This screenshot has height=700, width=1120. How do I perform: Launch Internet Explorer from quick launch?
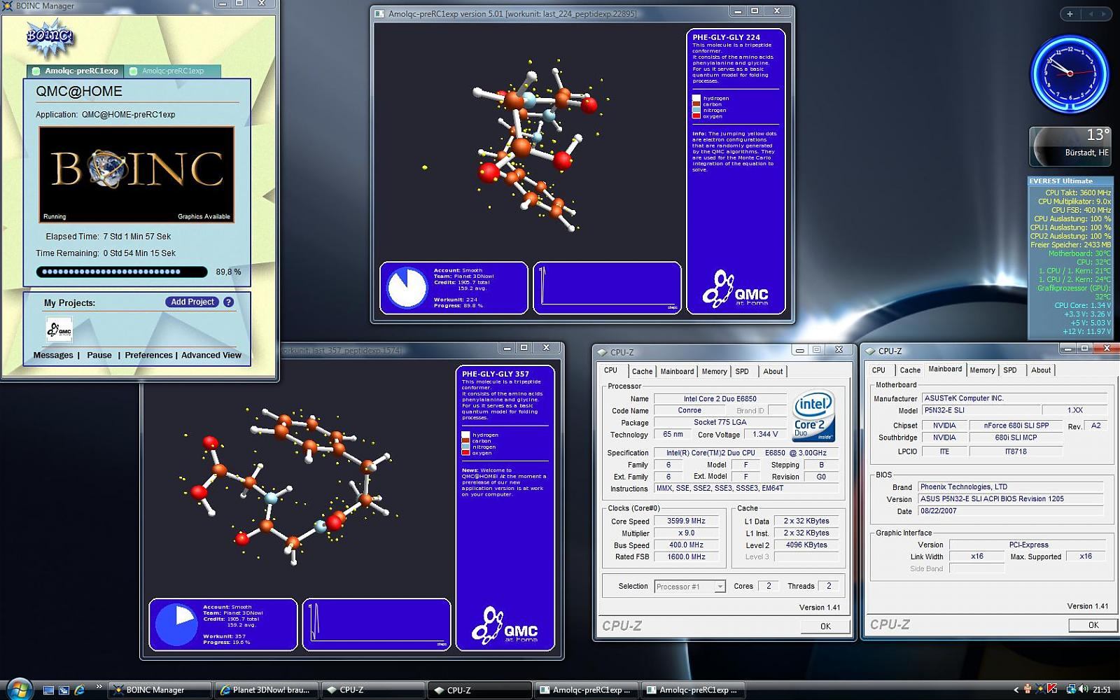(79, 689)
